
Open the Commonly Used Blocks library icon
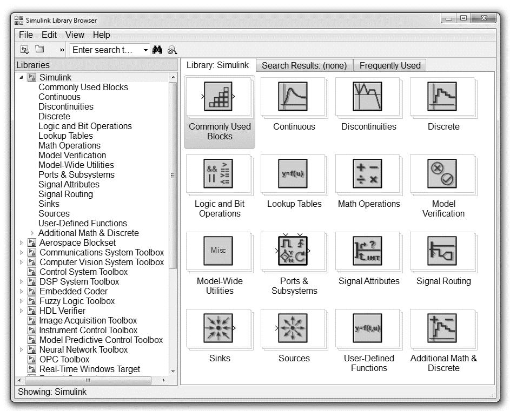(x=218, y=97)
